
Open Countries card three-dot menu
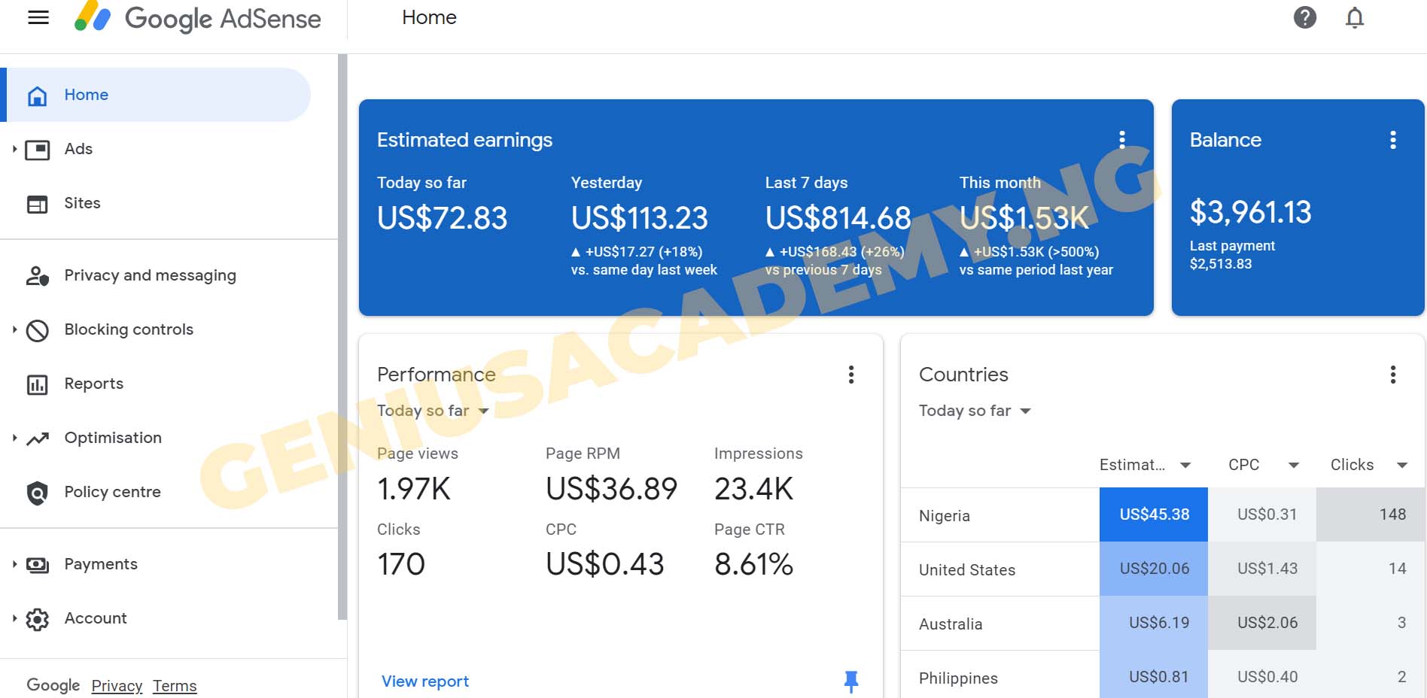pos(1392,375)
